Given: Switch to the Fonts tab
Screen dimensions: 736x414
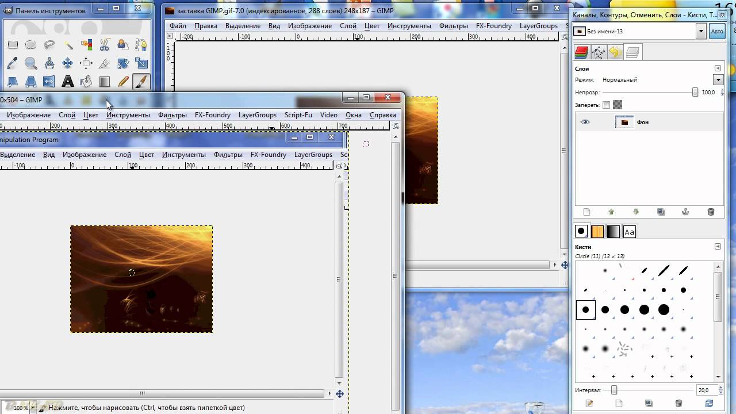Looking at the screenshot, I should (x=630, y=231).
